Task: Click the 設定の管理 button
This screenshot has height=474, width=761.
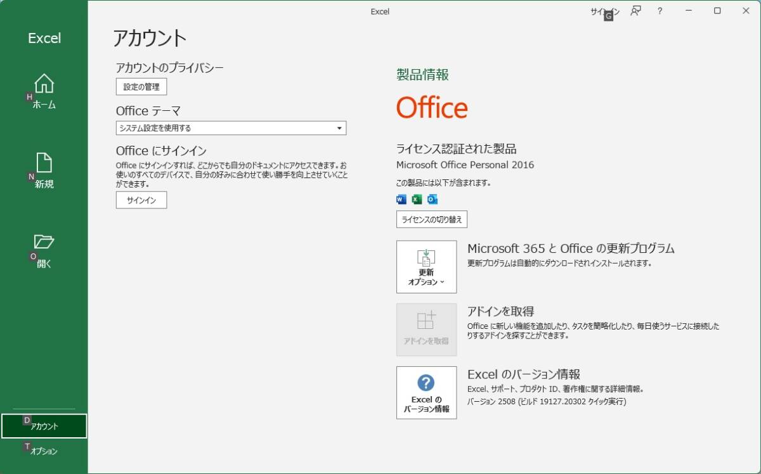Action: tap(141, 87)
